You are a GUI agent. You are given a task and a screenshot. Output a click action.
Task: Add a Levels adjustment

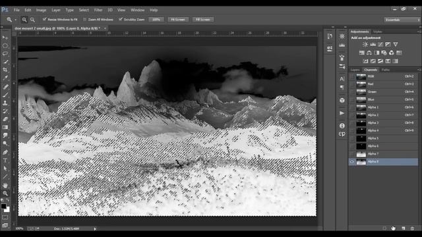(373, 44)
